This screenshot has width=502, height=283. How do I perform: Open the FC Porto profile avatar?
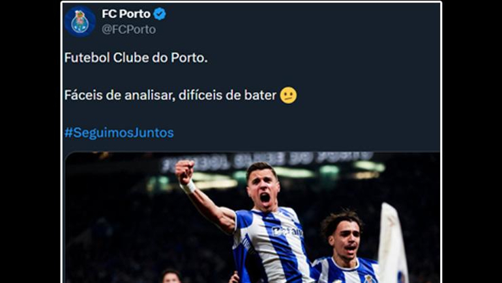tap(80, 21)
